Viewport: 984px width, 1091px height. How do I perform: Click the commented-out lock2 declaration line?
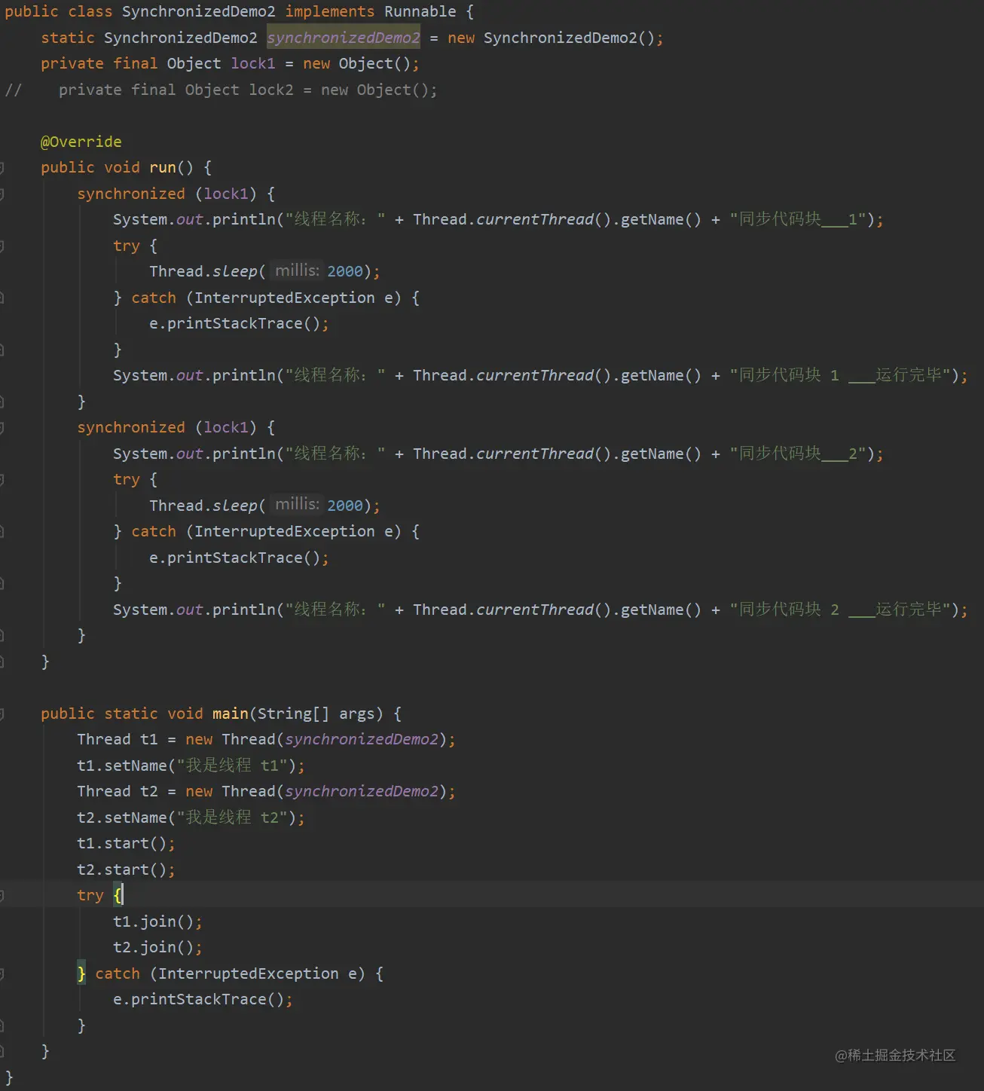pos(221,90)
